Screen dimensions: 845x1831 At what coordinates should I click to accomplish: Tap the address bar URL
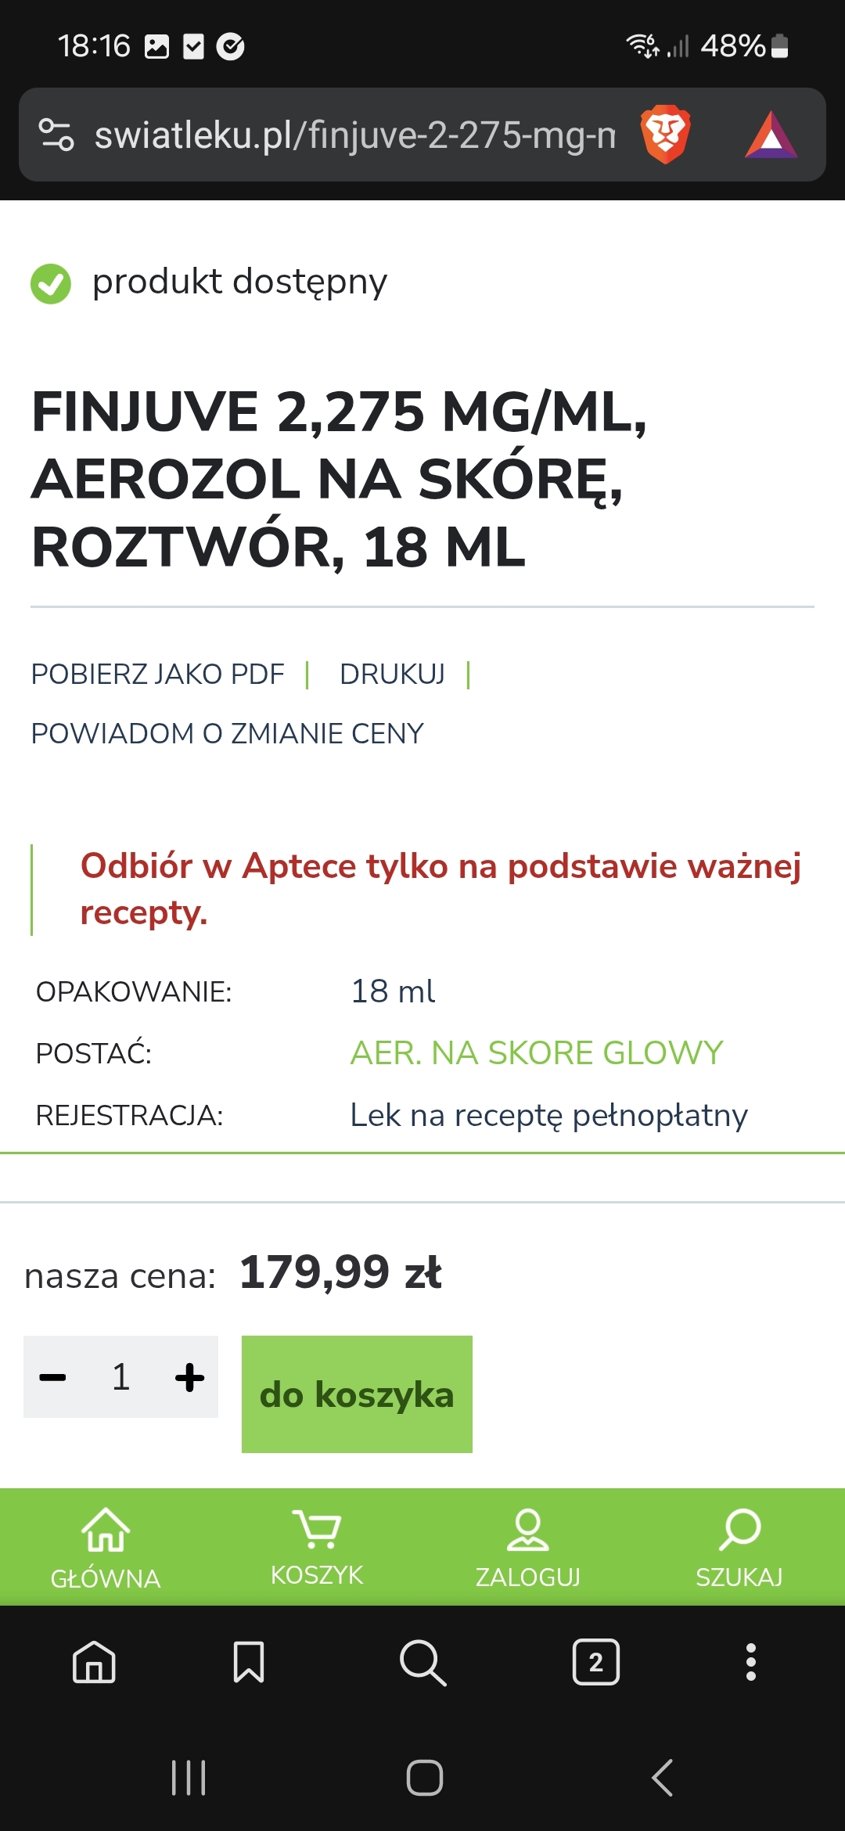pos(354,135)
